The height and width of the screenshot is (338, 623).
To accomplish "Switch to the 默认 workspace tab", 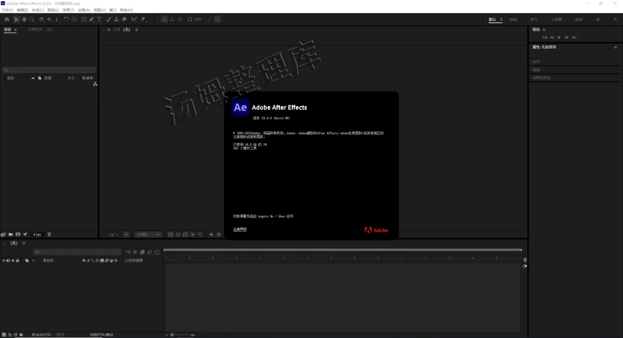I will click(x=492, y=20).
